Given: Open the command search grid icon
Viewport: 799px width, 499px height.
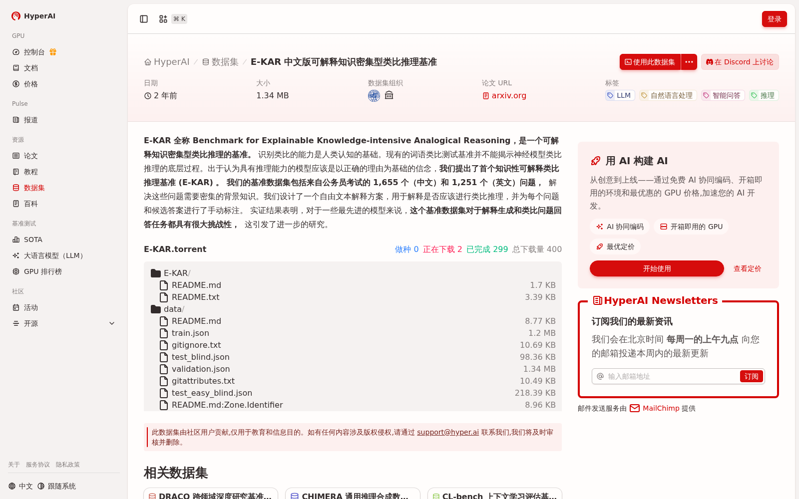Looking at the screenshot, I should pos(163,19).
